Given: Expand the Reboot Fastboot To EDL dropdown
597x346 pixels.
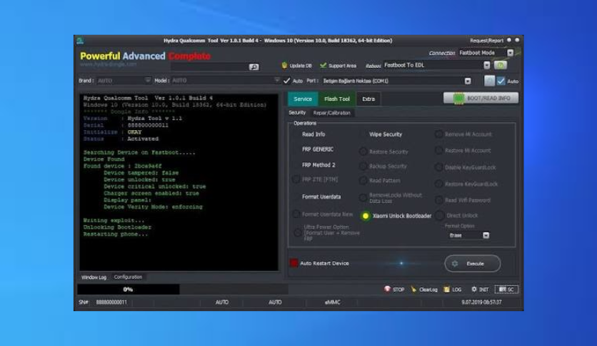Looking at the screenshot, I should point(486,65).
